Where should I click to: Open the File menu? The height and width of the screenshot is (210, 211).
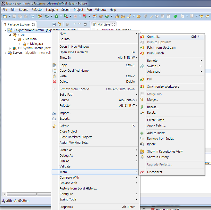[5, 10]
